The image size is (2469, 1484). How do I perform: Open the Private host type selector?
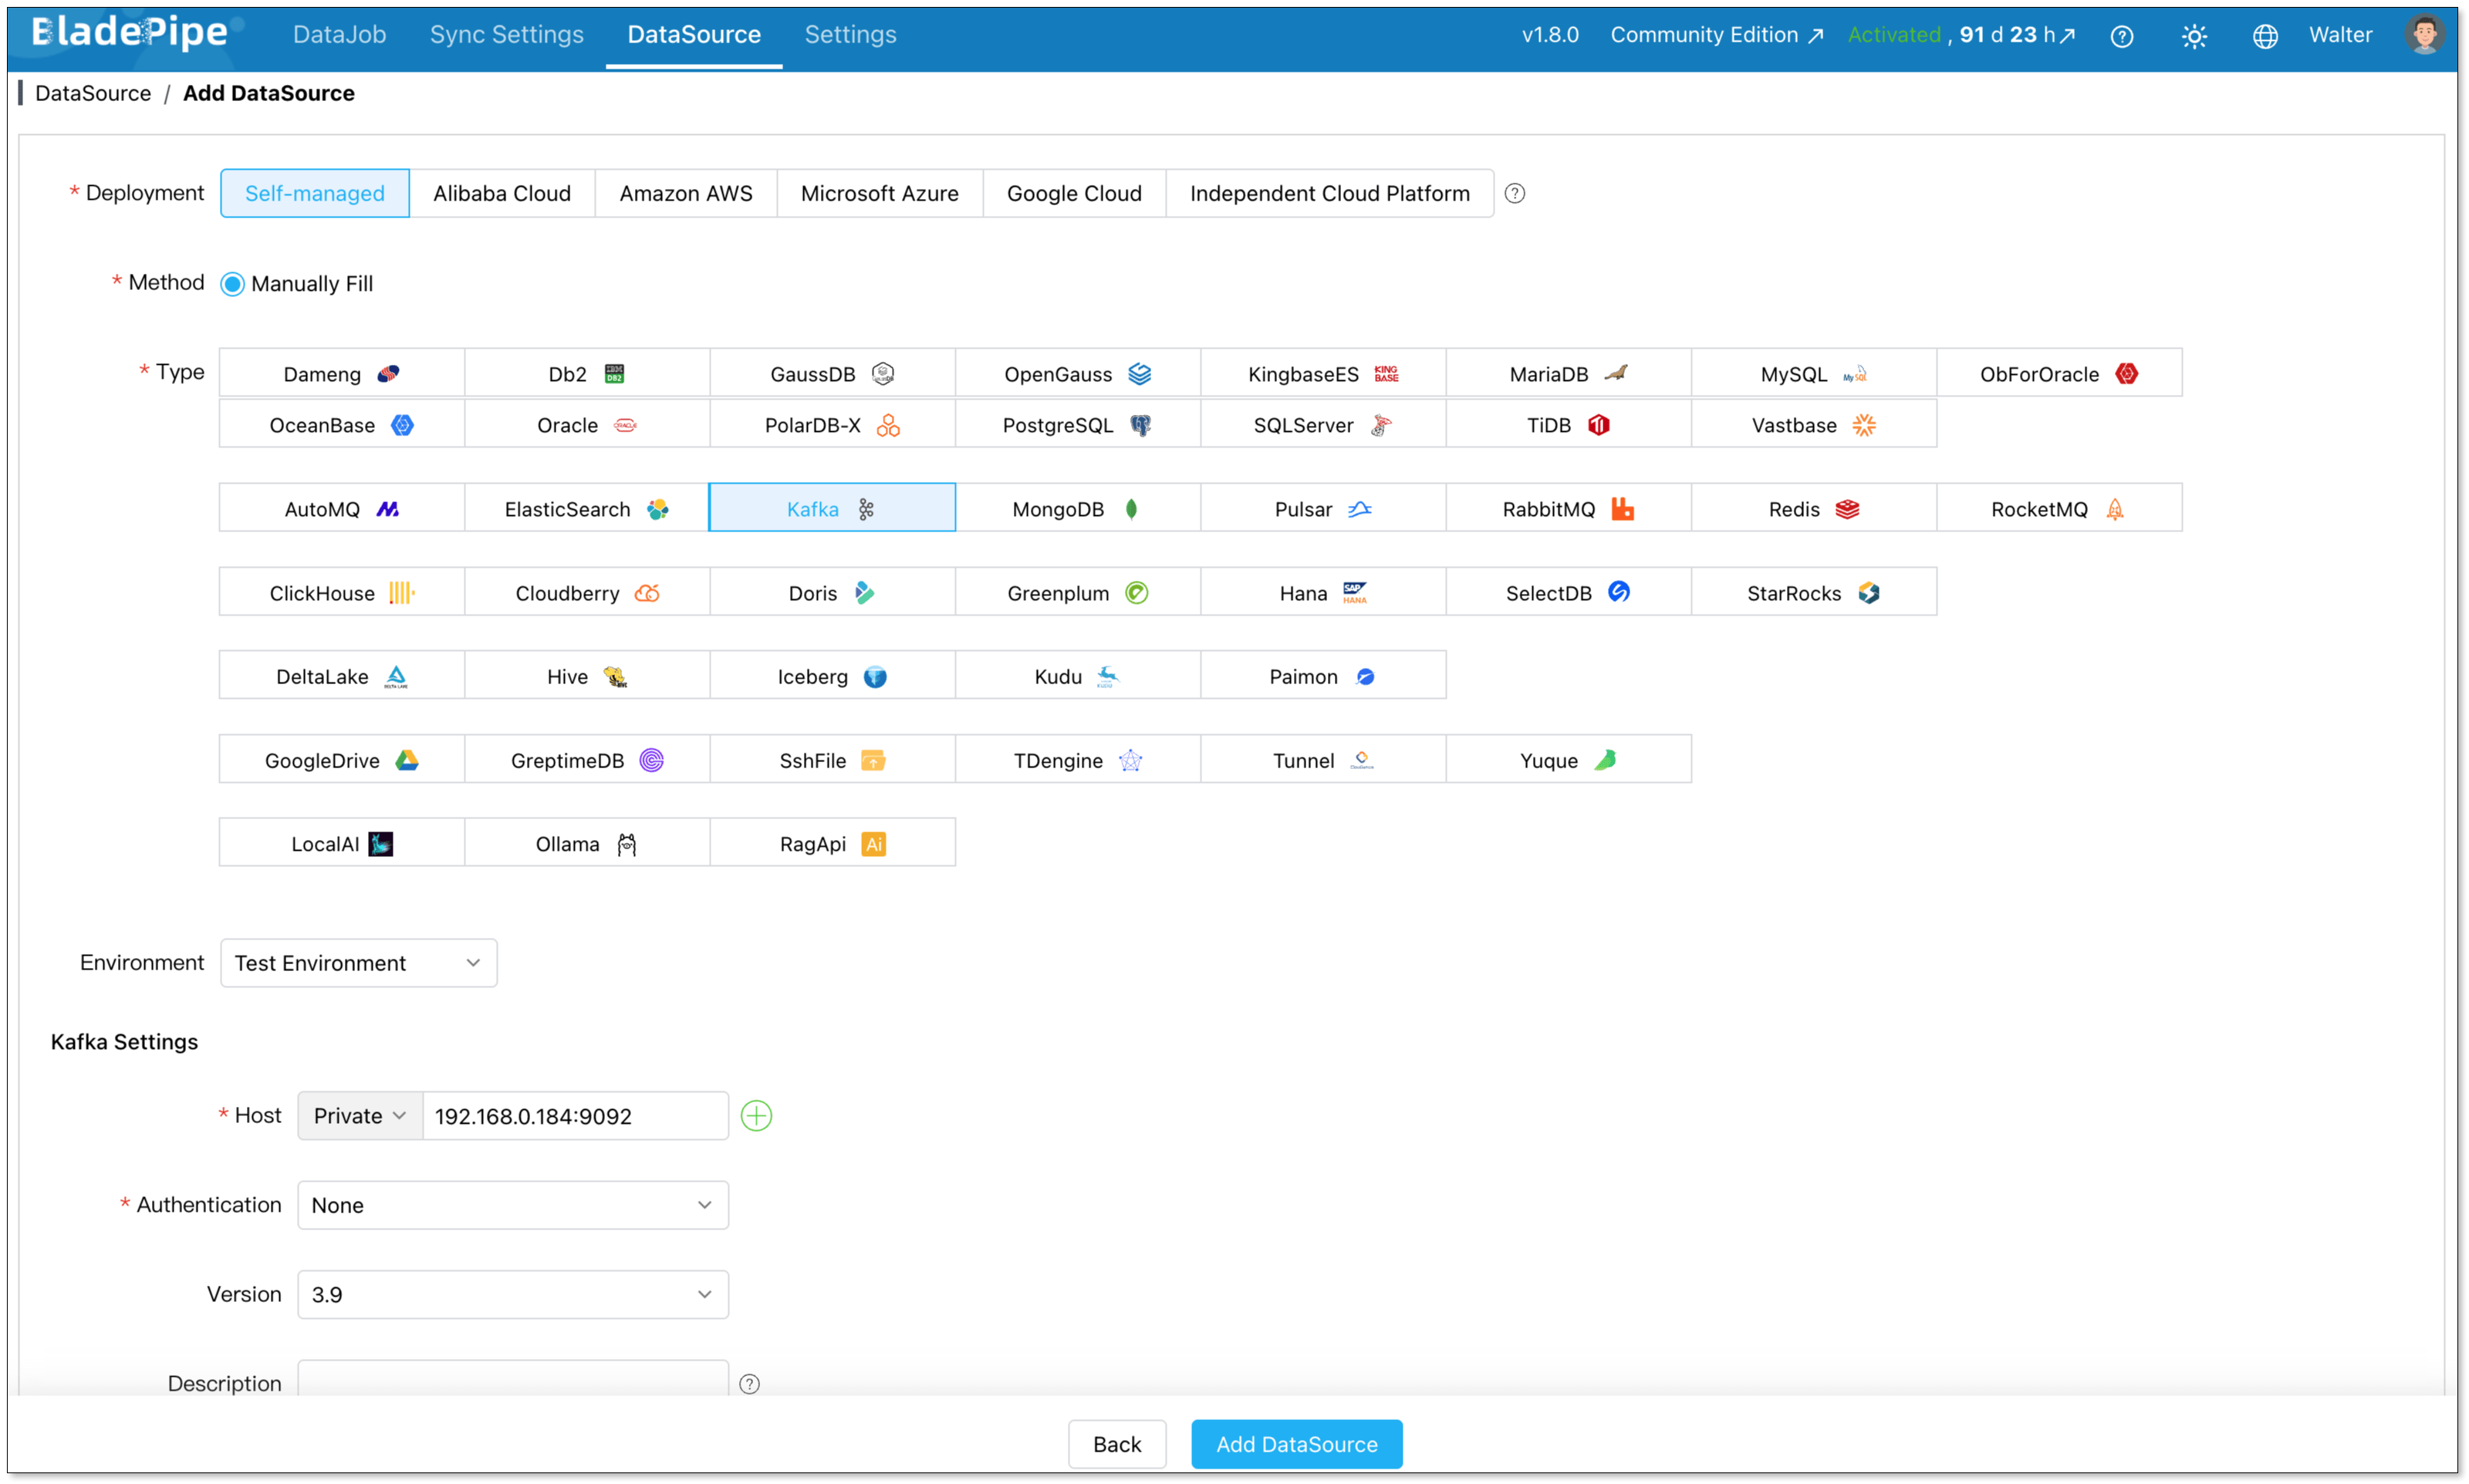coord(359,1115)
